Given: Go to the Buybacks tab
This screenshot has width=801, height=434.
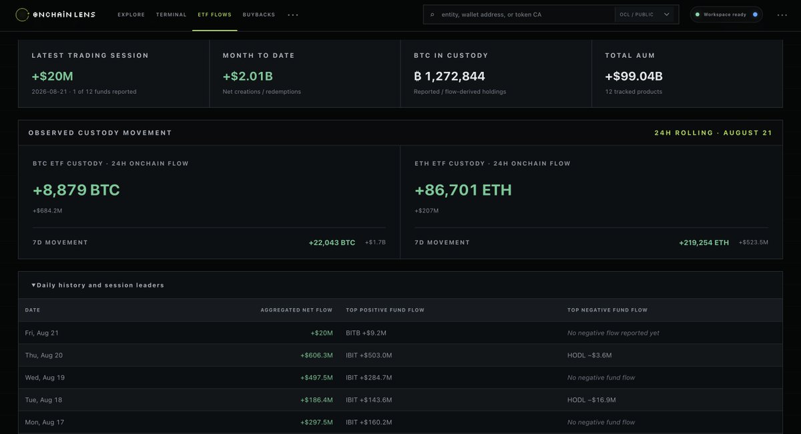Looking at the screenshot, I should tap(259, 15).
